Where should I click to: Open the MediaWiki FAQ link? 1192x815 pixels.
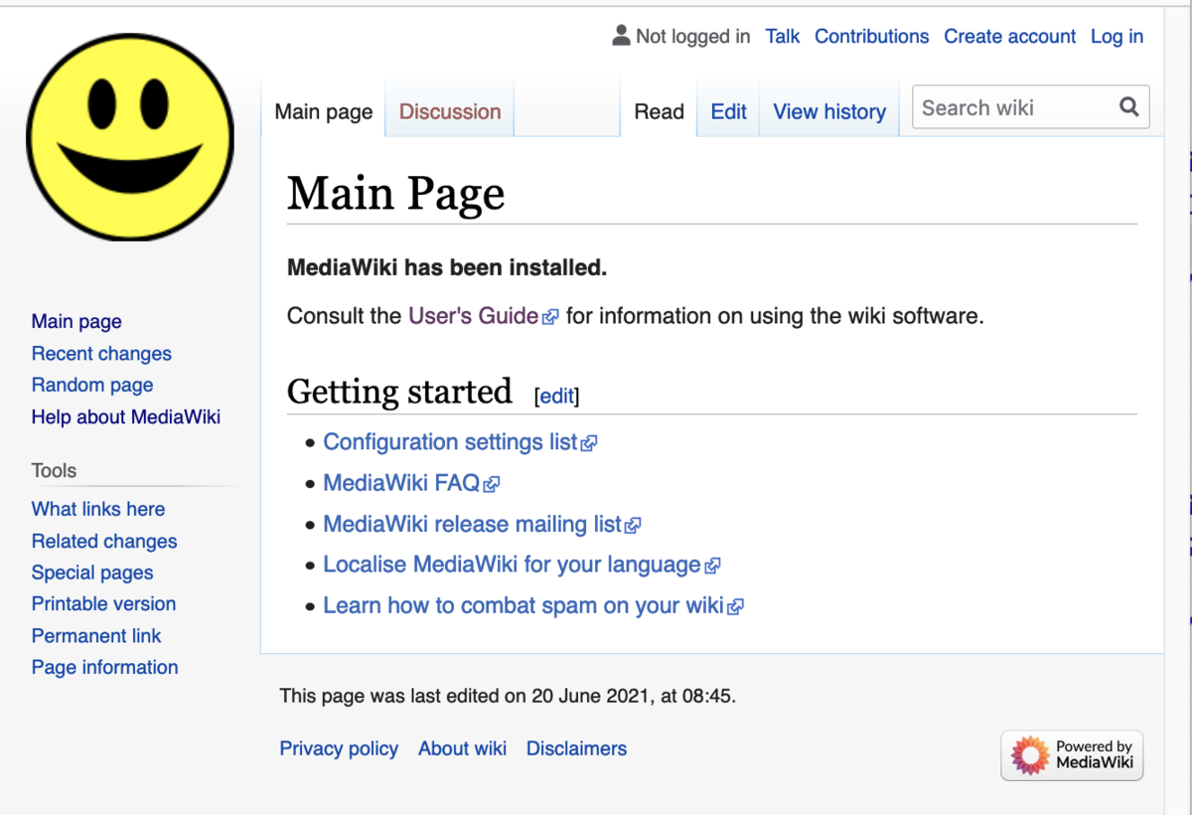click(401, 483)
